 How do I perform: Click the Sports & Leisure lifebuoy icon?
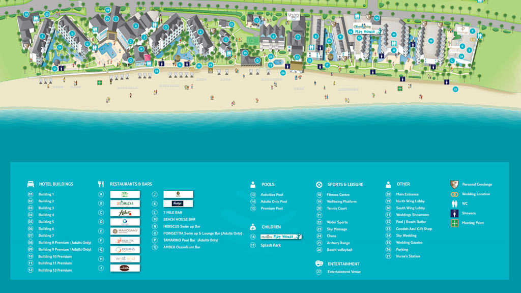319,185
